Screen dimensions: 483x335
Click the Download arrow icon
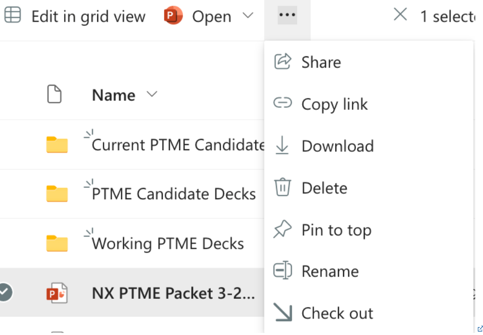pyautogui.click(x=282, y=145)
